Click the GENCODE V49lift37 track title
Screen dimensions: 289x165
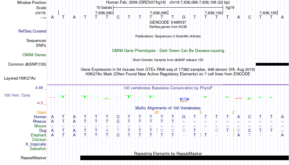coord(168,22)
